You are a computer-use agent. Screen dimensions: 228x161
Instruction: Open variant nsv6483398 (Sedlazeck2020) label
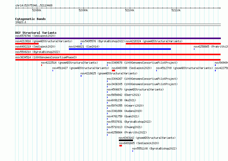point(132,68)
